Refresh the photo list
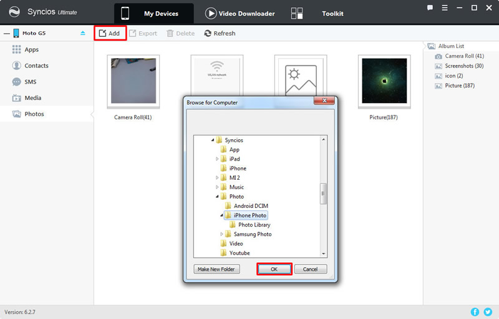499x319 pixels. pyautogui.click(x=220, y=33)
